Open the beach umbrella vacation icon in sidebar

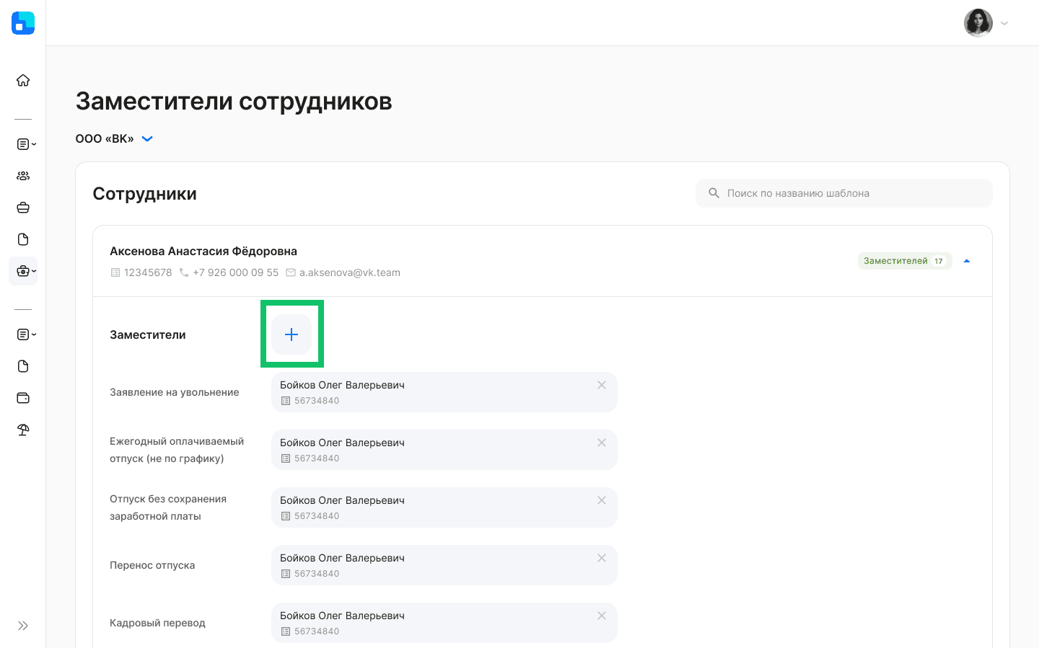[x=23, y=430]
